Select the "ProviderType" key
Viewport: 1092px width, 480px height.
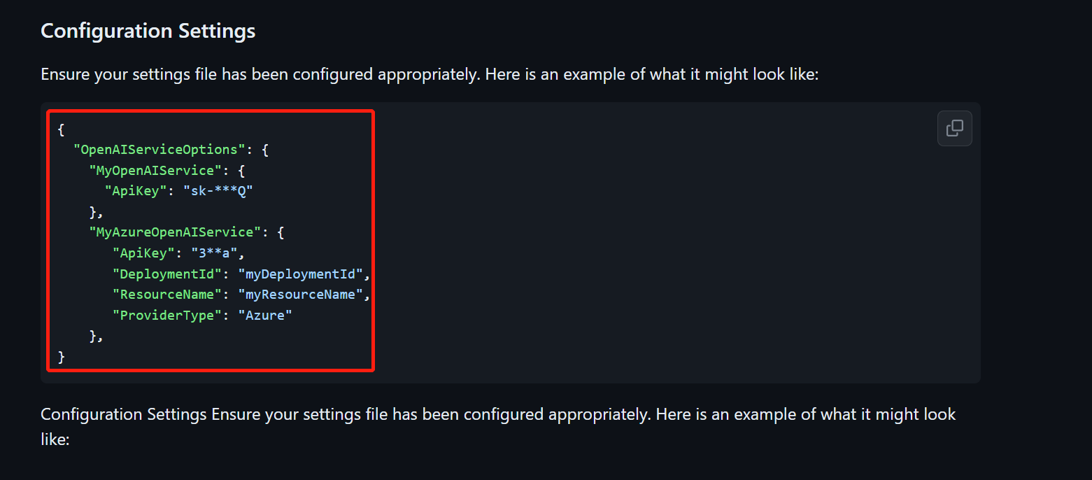(166, 315)
